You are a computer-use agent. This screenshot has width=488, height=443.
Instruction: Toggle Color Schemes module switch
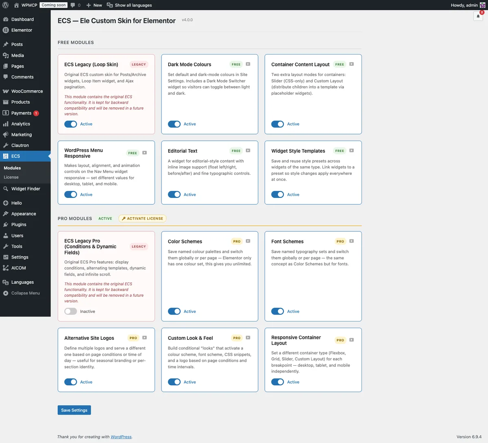coord(174,311)
